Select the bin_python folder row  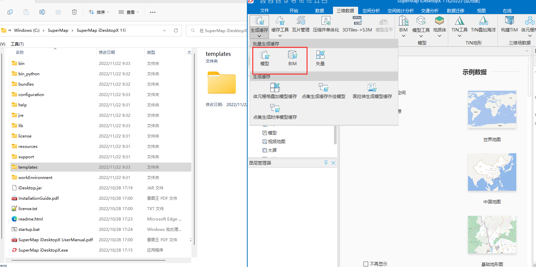coord(100,74)
